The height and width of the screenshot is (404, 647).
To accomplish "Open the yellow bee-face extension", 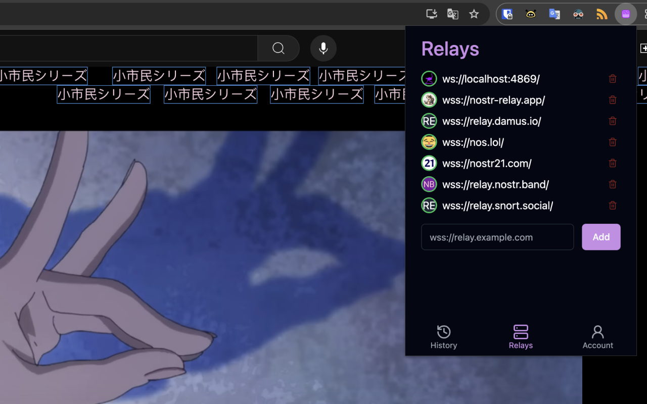I will (x=531, y=14).
